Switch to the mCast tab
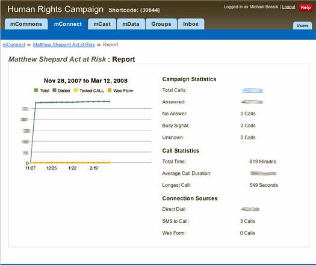The image size is (316, 265). 102,24
